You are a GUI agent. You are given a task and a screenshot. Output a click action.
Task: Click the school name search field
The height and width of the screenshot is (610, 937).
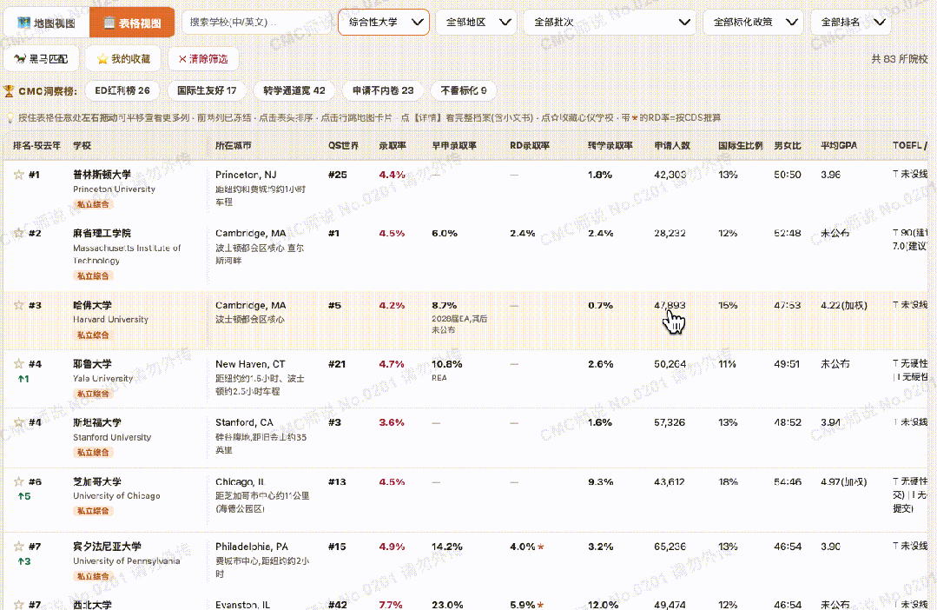point(256,22)
